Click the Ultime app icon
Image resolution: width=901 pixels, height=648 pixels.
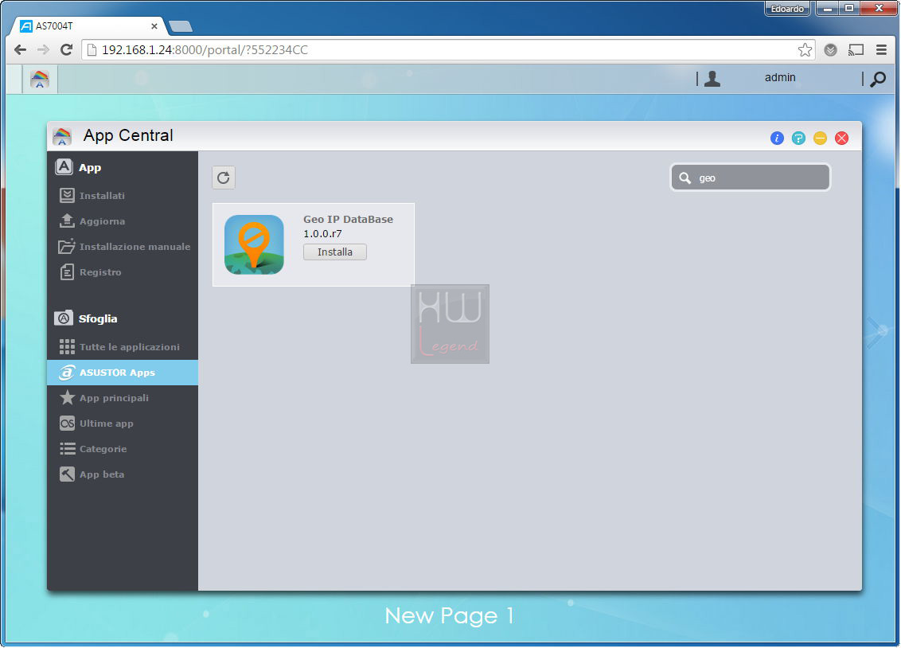coord(67,424)
